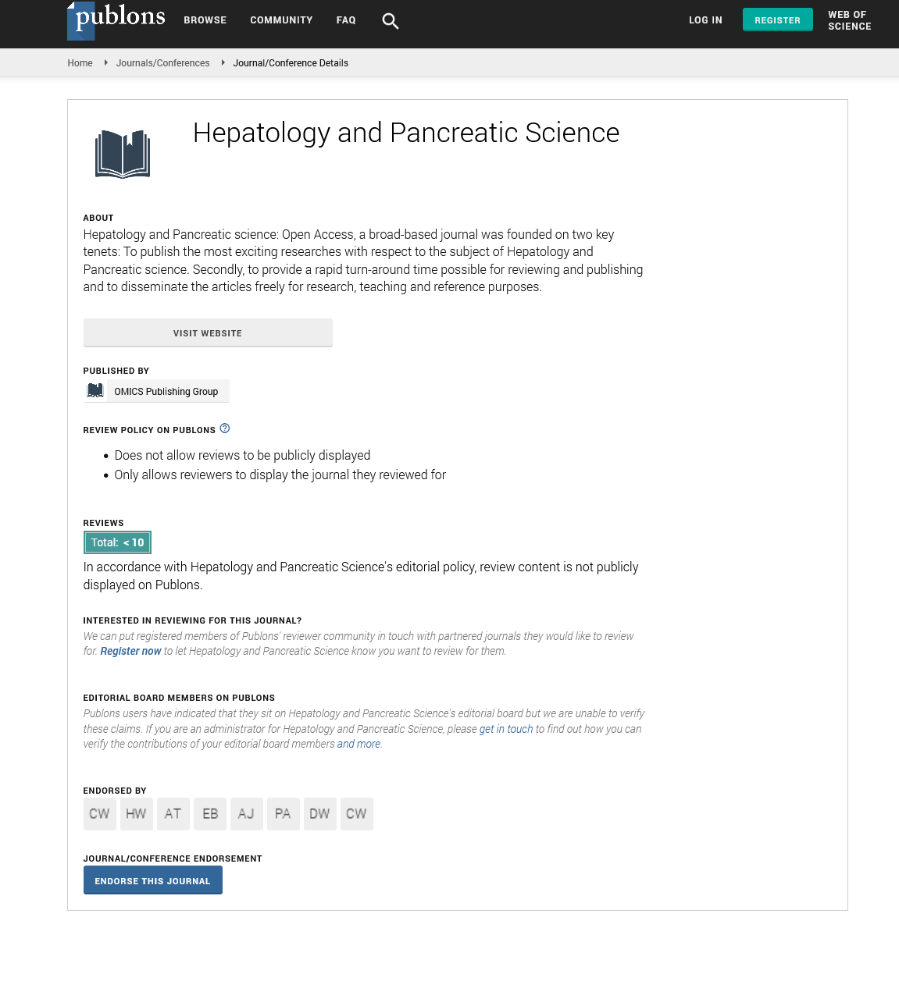899x1006 pixels.
Task: Go to Journals/Conferences breadcrumb
Action: [162, 63]
